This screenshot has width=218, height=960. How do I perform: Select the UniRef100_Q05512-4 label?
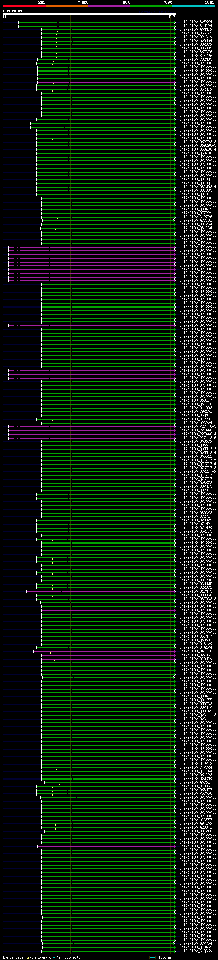tap(198, 453)
